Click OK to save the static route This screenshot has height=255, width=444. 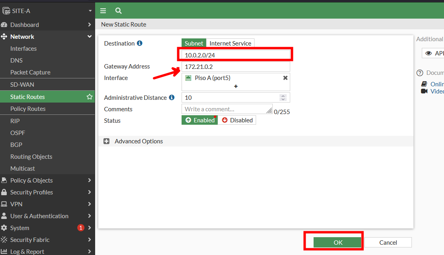338,242
